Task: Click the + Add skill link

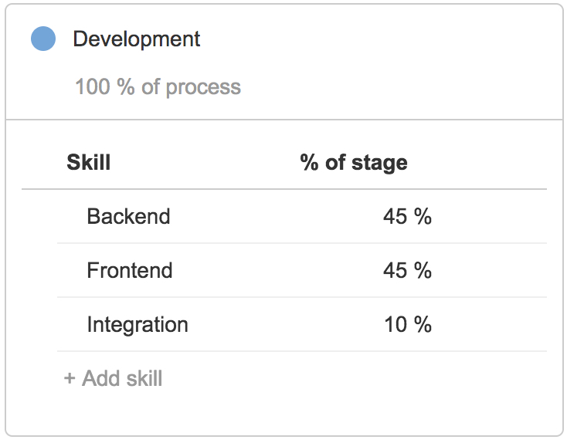Action: pyautogui.click(x=113, y=378)
